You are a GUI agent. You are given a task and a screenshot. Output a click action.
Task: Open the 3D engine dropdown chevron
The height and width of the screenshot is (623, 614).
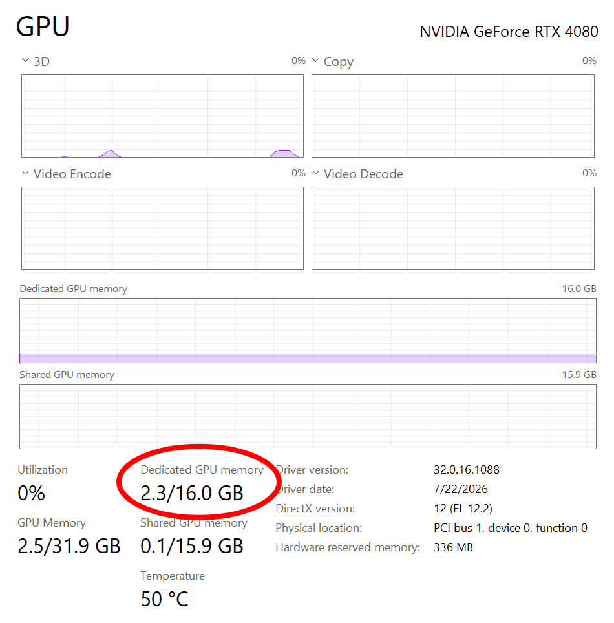(25, 60)
